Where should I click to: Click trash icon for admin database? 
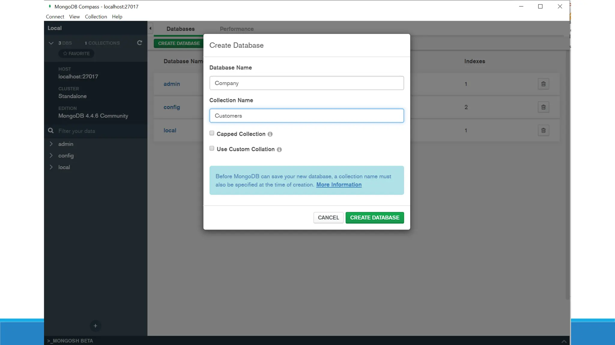(543, 84)
